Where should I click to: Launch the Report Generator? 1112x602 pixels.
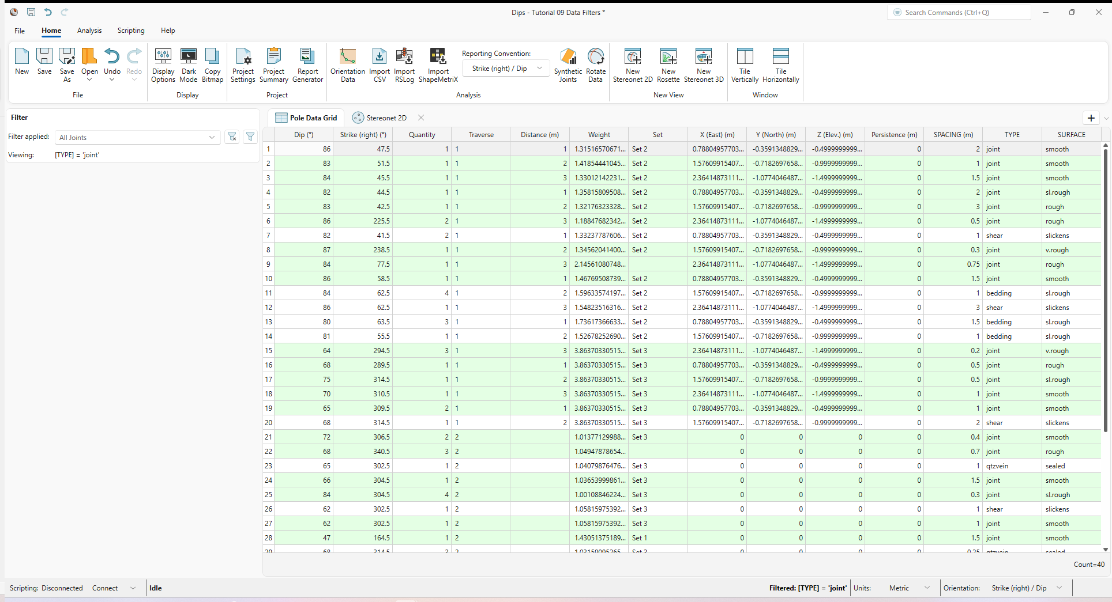point(307,65)
